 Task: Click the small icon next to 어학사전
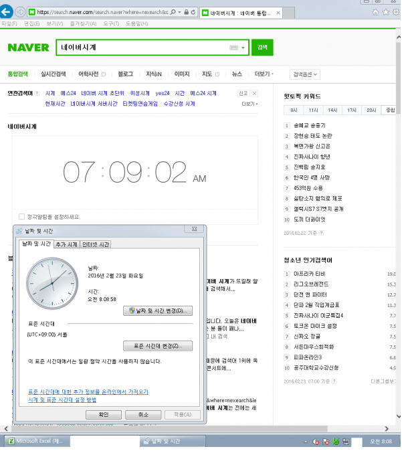point(104,74)
